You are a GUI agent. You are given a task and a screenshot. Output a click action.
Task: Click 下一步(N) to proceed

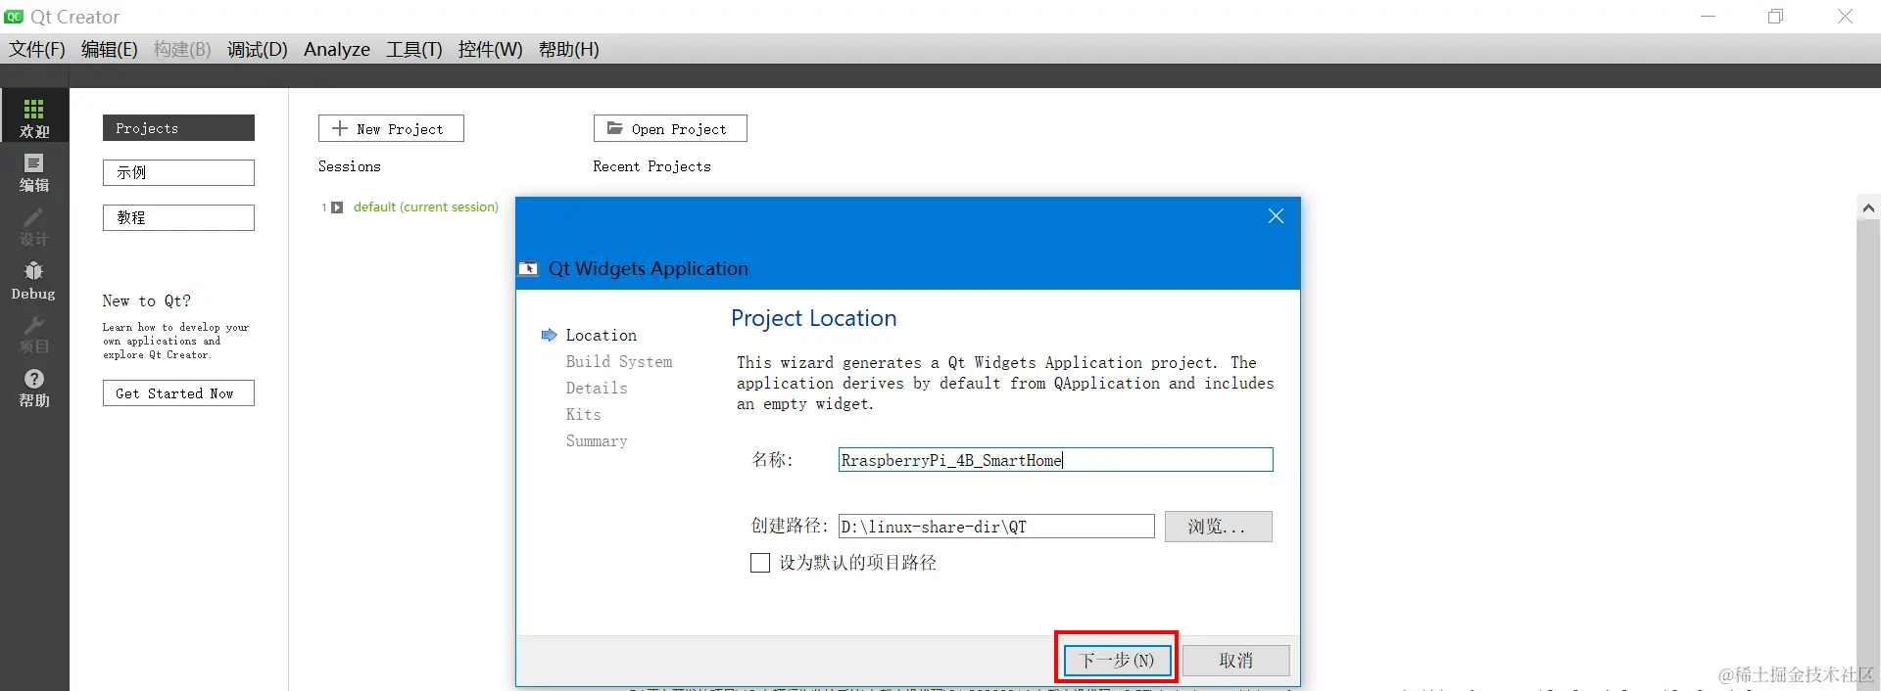(1116, 660)
